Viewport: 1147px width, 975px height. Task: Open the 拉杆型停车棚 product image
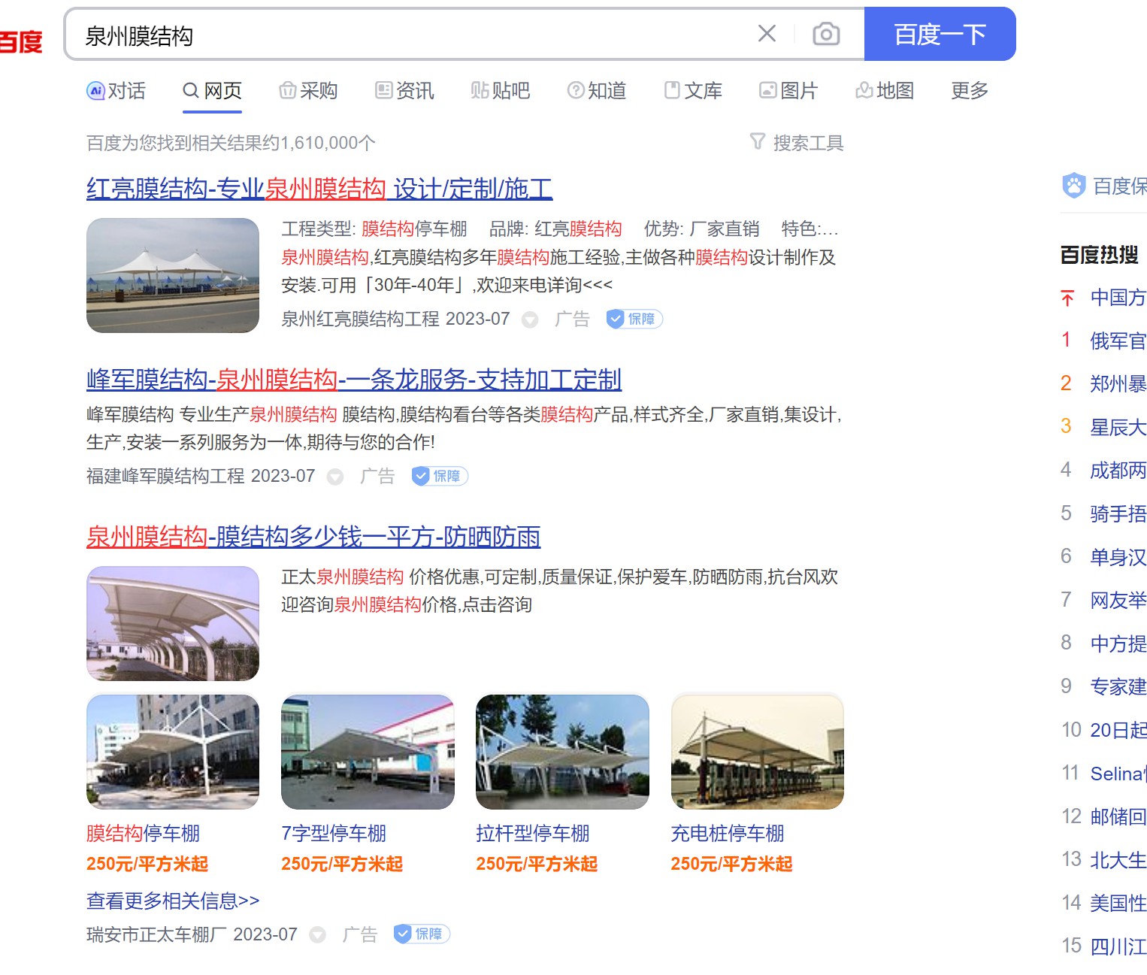(562, 752)
